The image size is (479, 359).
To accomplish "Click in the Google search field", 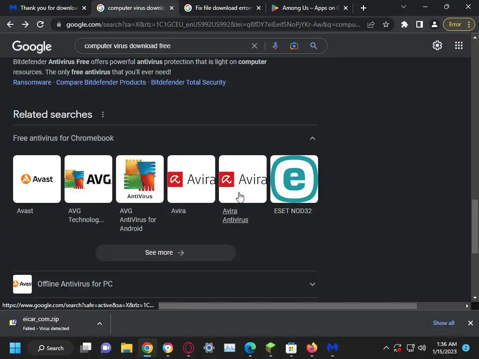I will pos(165,46).
